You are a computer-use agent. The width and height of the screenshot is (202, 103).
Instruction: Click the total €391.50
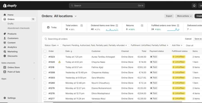pyautogui.click(x=142, y=67)
